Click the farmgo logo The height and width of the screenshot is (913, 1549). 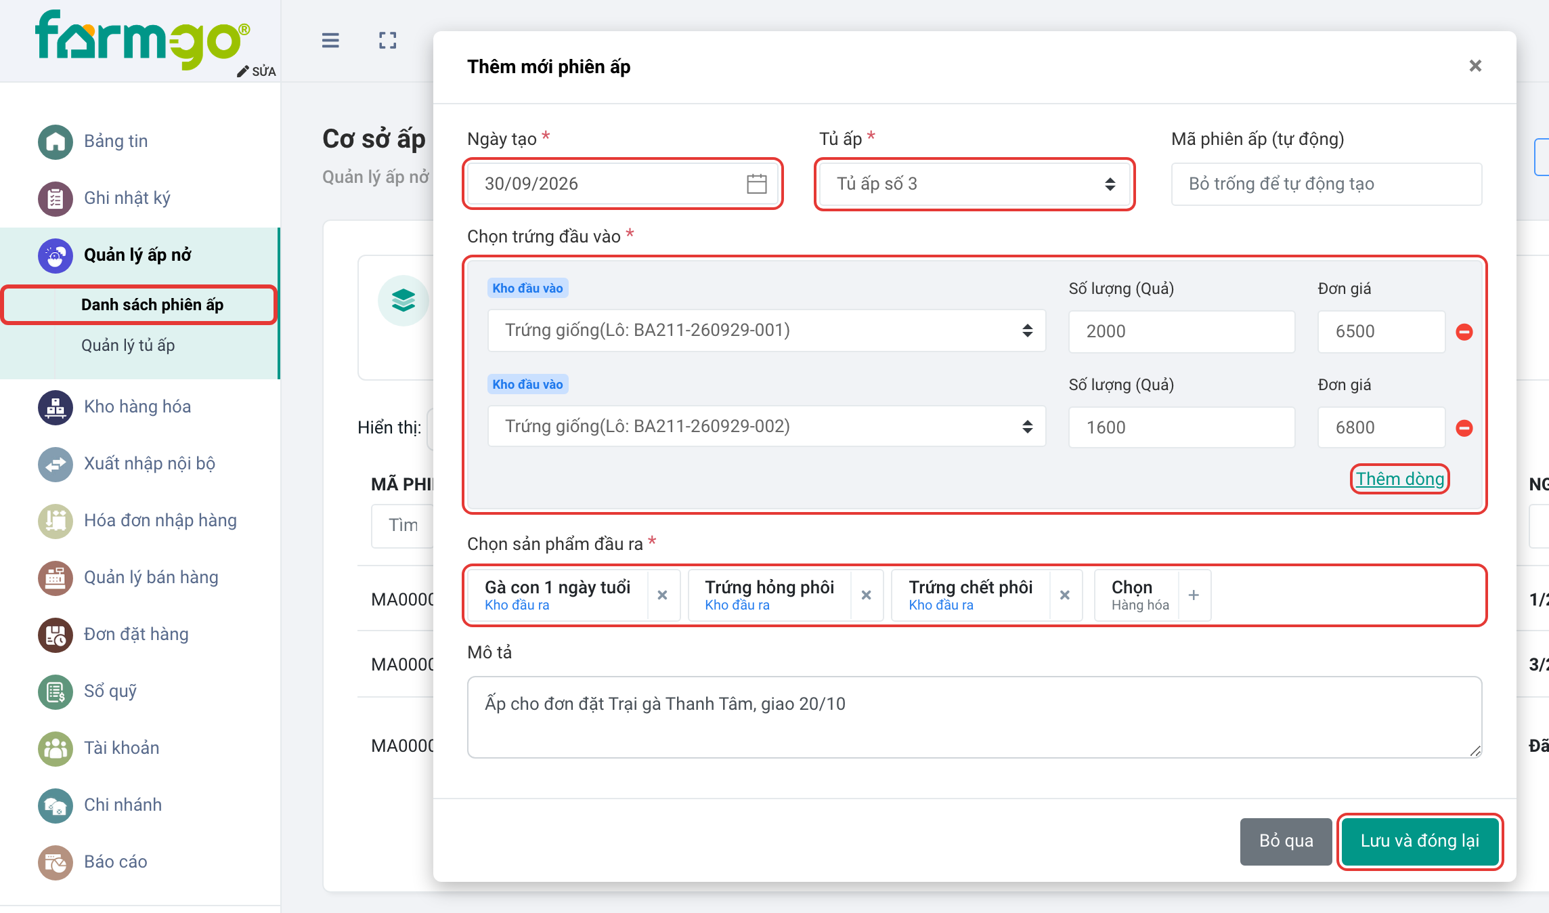tap(143, 39)
